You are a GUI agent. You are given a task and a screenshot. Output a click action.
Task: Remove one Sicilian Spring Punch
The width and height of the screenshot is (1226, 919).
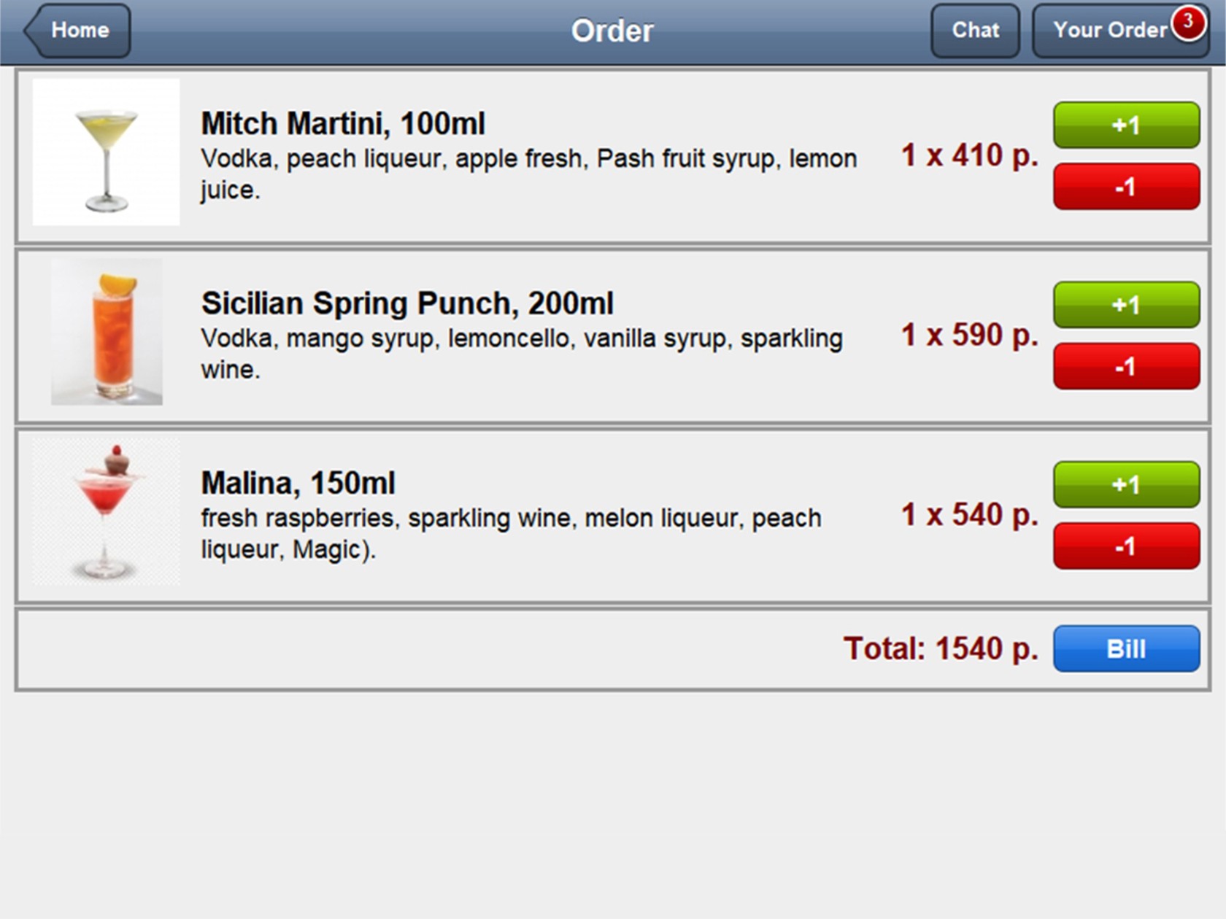1126,366
